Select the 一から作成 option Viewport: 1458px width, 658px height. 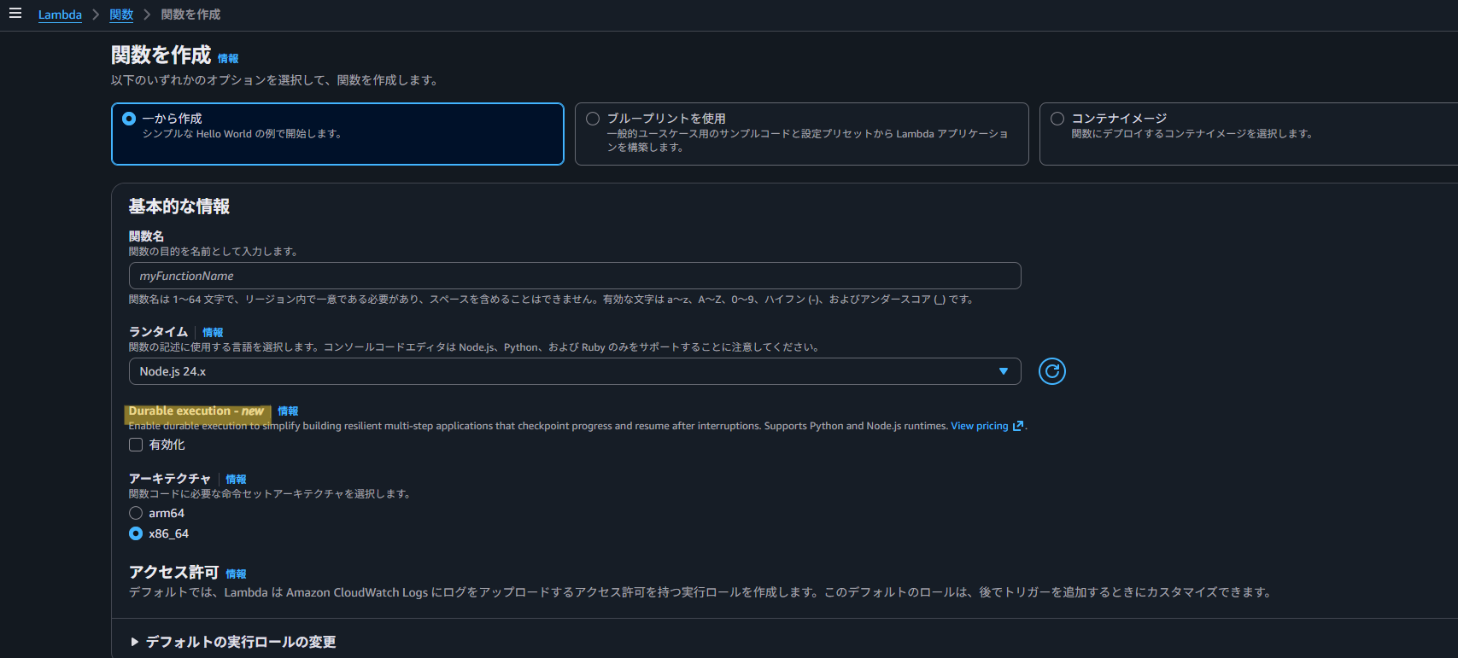pyautogui.click(x=129, y=119)
